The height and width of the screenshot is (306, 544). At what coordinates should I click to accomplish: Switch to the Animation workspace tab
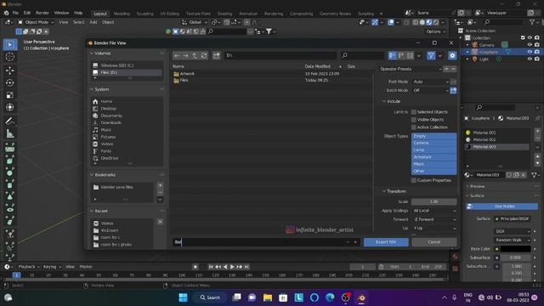click(x=248, y=14)
